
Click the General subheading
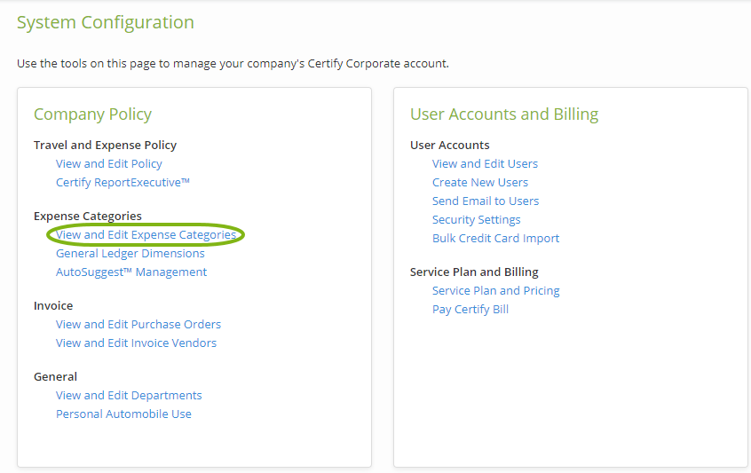[x=55, y=377]
